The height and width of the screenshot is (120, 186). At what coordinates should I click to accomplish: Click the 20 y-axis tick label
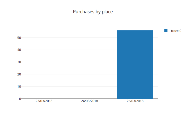click(x=19, y=74)
